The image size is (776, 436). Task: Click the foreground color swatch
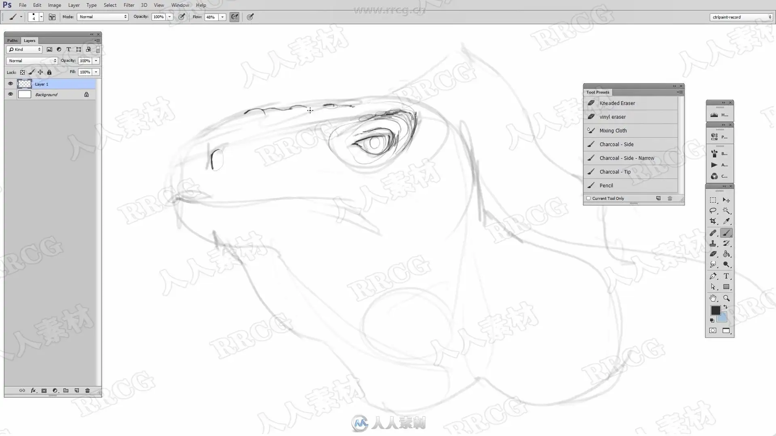[x=715, y=310]
